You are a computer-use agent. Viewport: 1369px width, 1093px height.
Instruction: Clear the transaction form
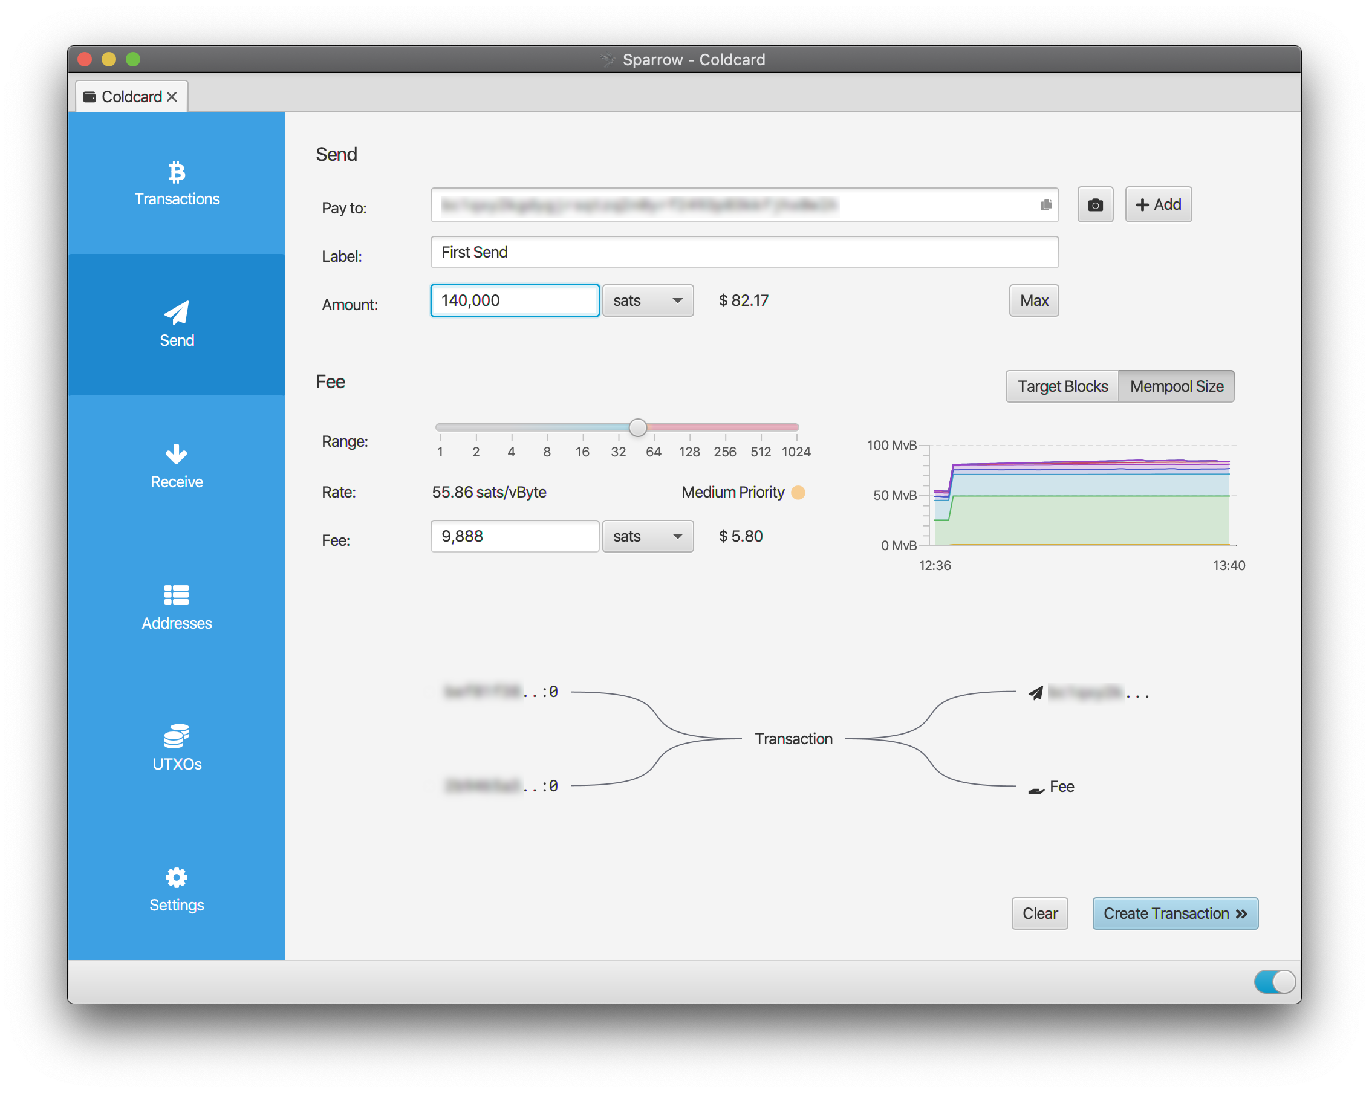[1039, 913]
